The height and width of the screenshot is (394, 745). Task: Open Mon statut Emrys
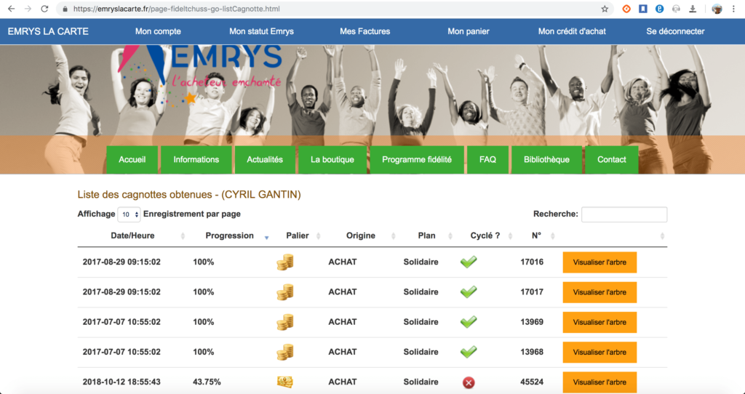point(261,31)
